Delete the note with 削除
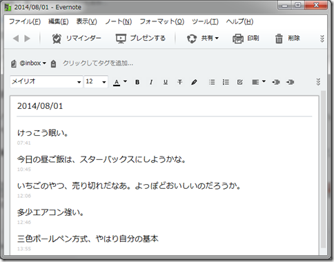The width and height of the screenshot is (334, 262). coord(287,39)
